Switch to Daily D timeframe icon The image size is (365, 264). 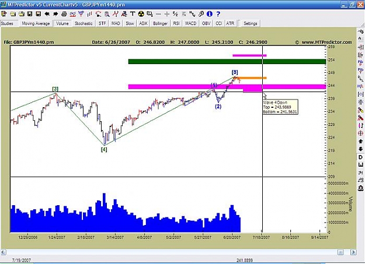(360, 157)
